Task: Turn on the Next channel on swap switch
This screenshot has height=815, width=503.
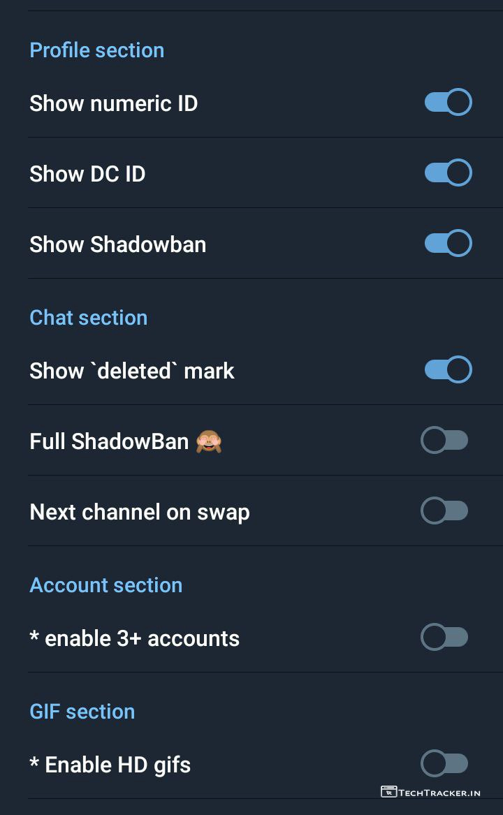Action: pos(444,511)
